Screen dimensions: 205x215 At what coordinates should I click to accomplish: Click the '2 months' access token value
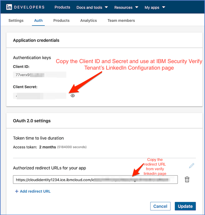click(48, 147)
